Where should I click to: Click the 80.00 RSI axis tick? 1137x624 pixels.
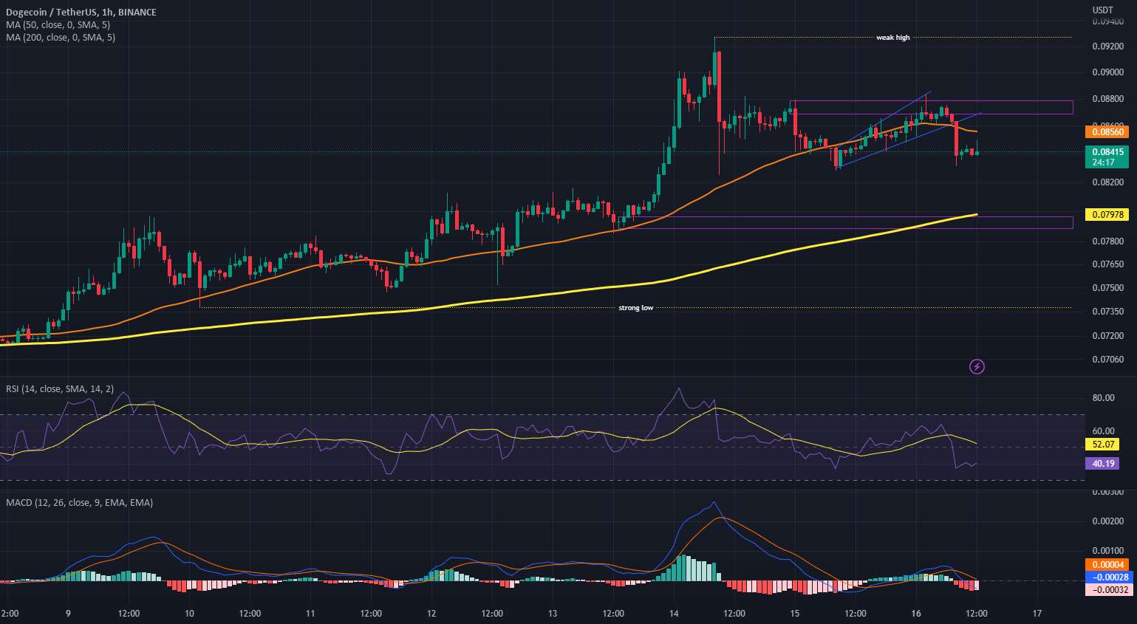pyautogui.click(x=1103, y=398)
